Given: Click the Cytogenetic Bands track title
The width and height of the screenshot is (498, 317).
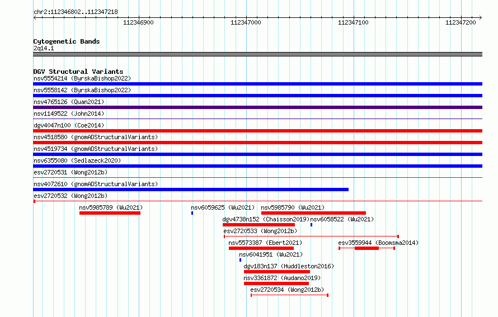Looking at the screenshot, I should 67,41.
